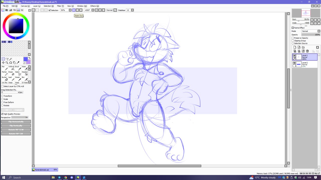Image resolution: width=321 pixels, height=180 pixels.
Task: Expand the Stabilizer value dropdown
Action: pos(132,10)
